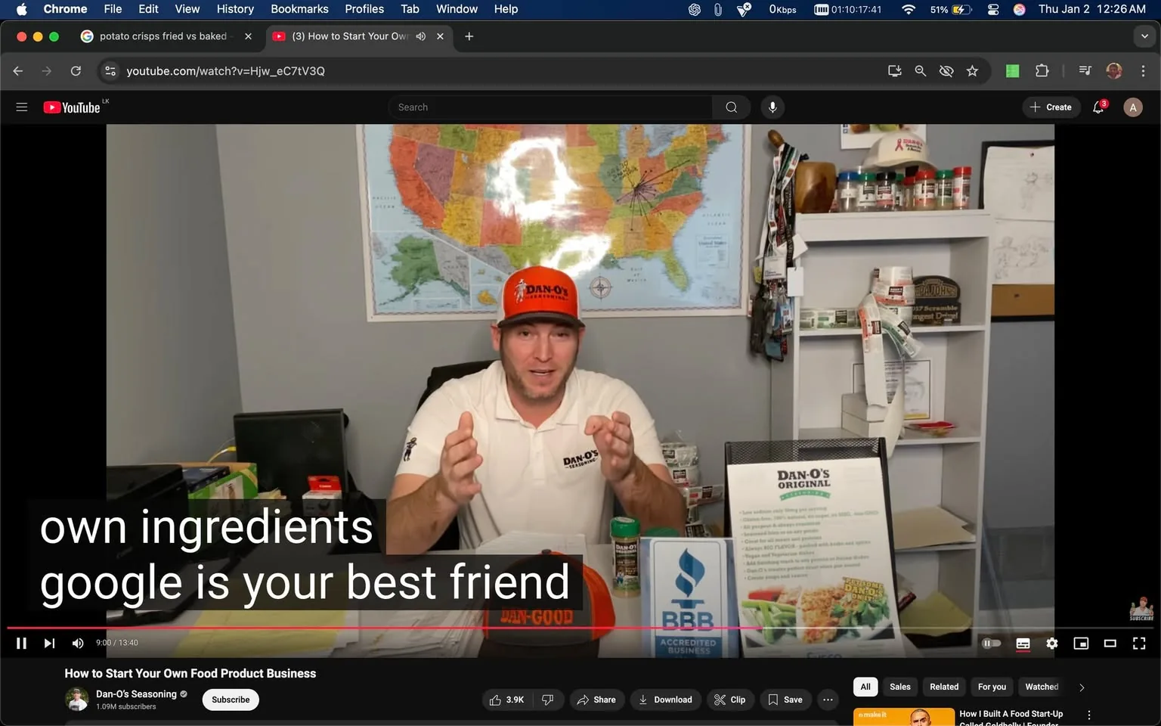Screen dimensions: 1161x726
Task: Pause the video playback
Action: [x=21, y=643]
